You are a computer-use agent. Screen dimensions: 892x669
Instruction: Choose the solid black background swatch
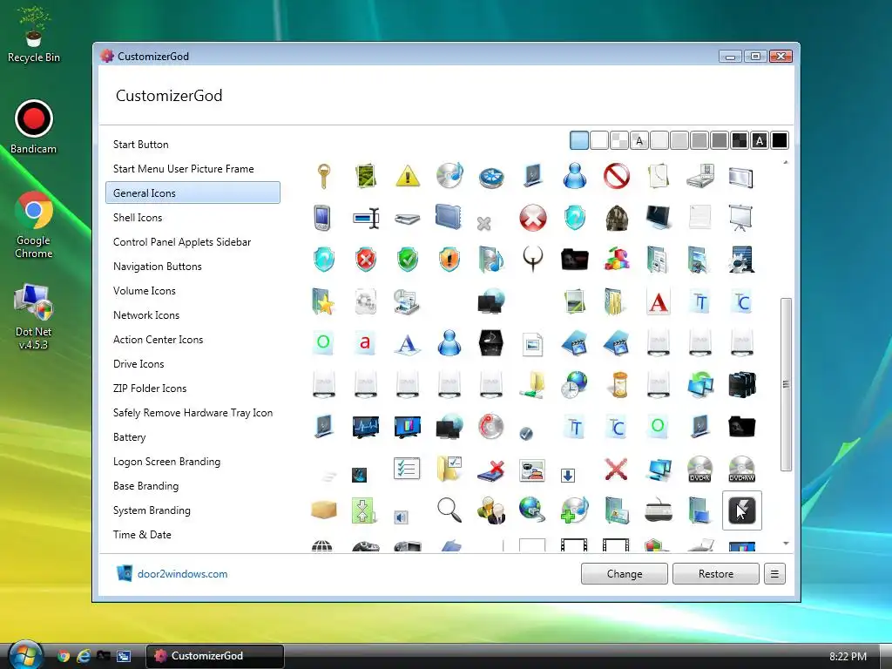pyautogui.click(x=780, y=140)
